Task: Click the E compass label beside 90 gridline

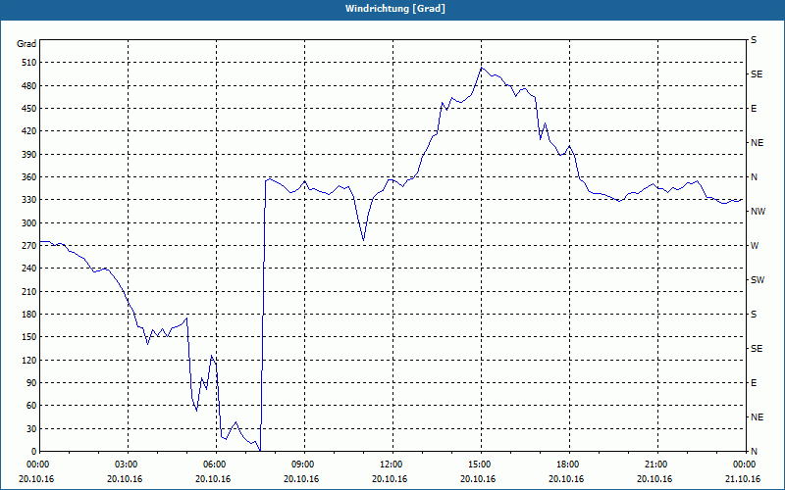Action: [754, 383]
